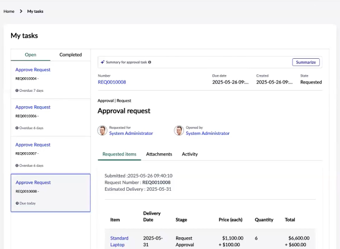340x249 pixels.
Task: Click the Due date value 2025-05-26
Action: click(230, 82)
